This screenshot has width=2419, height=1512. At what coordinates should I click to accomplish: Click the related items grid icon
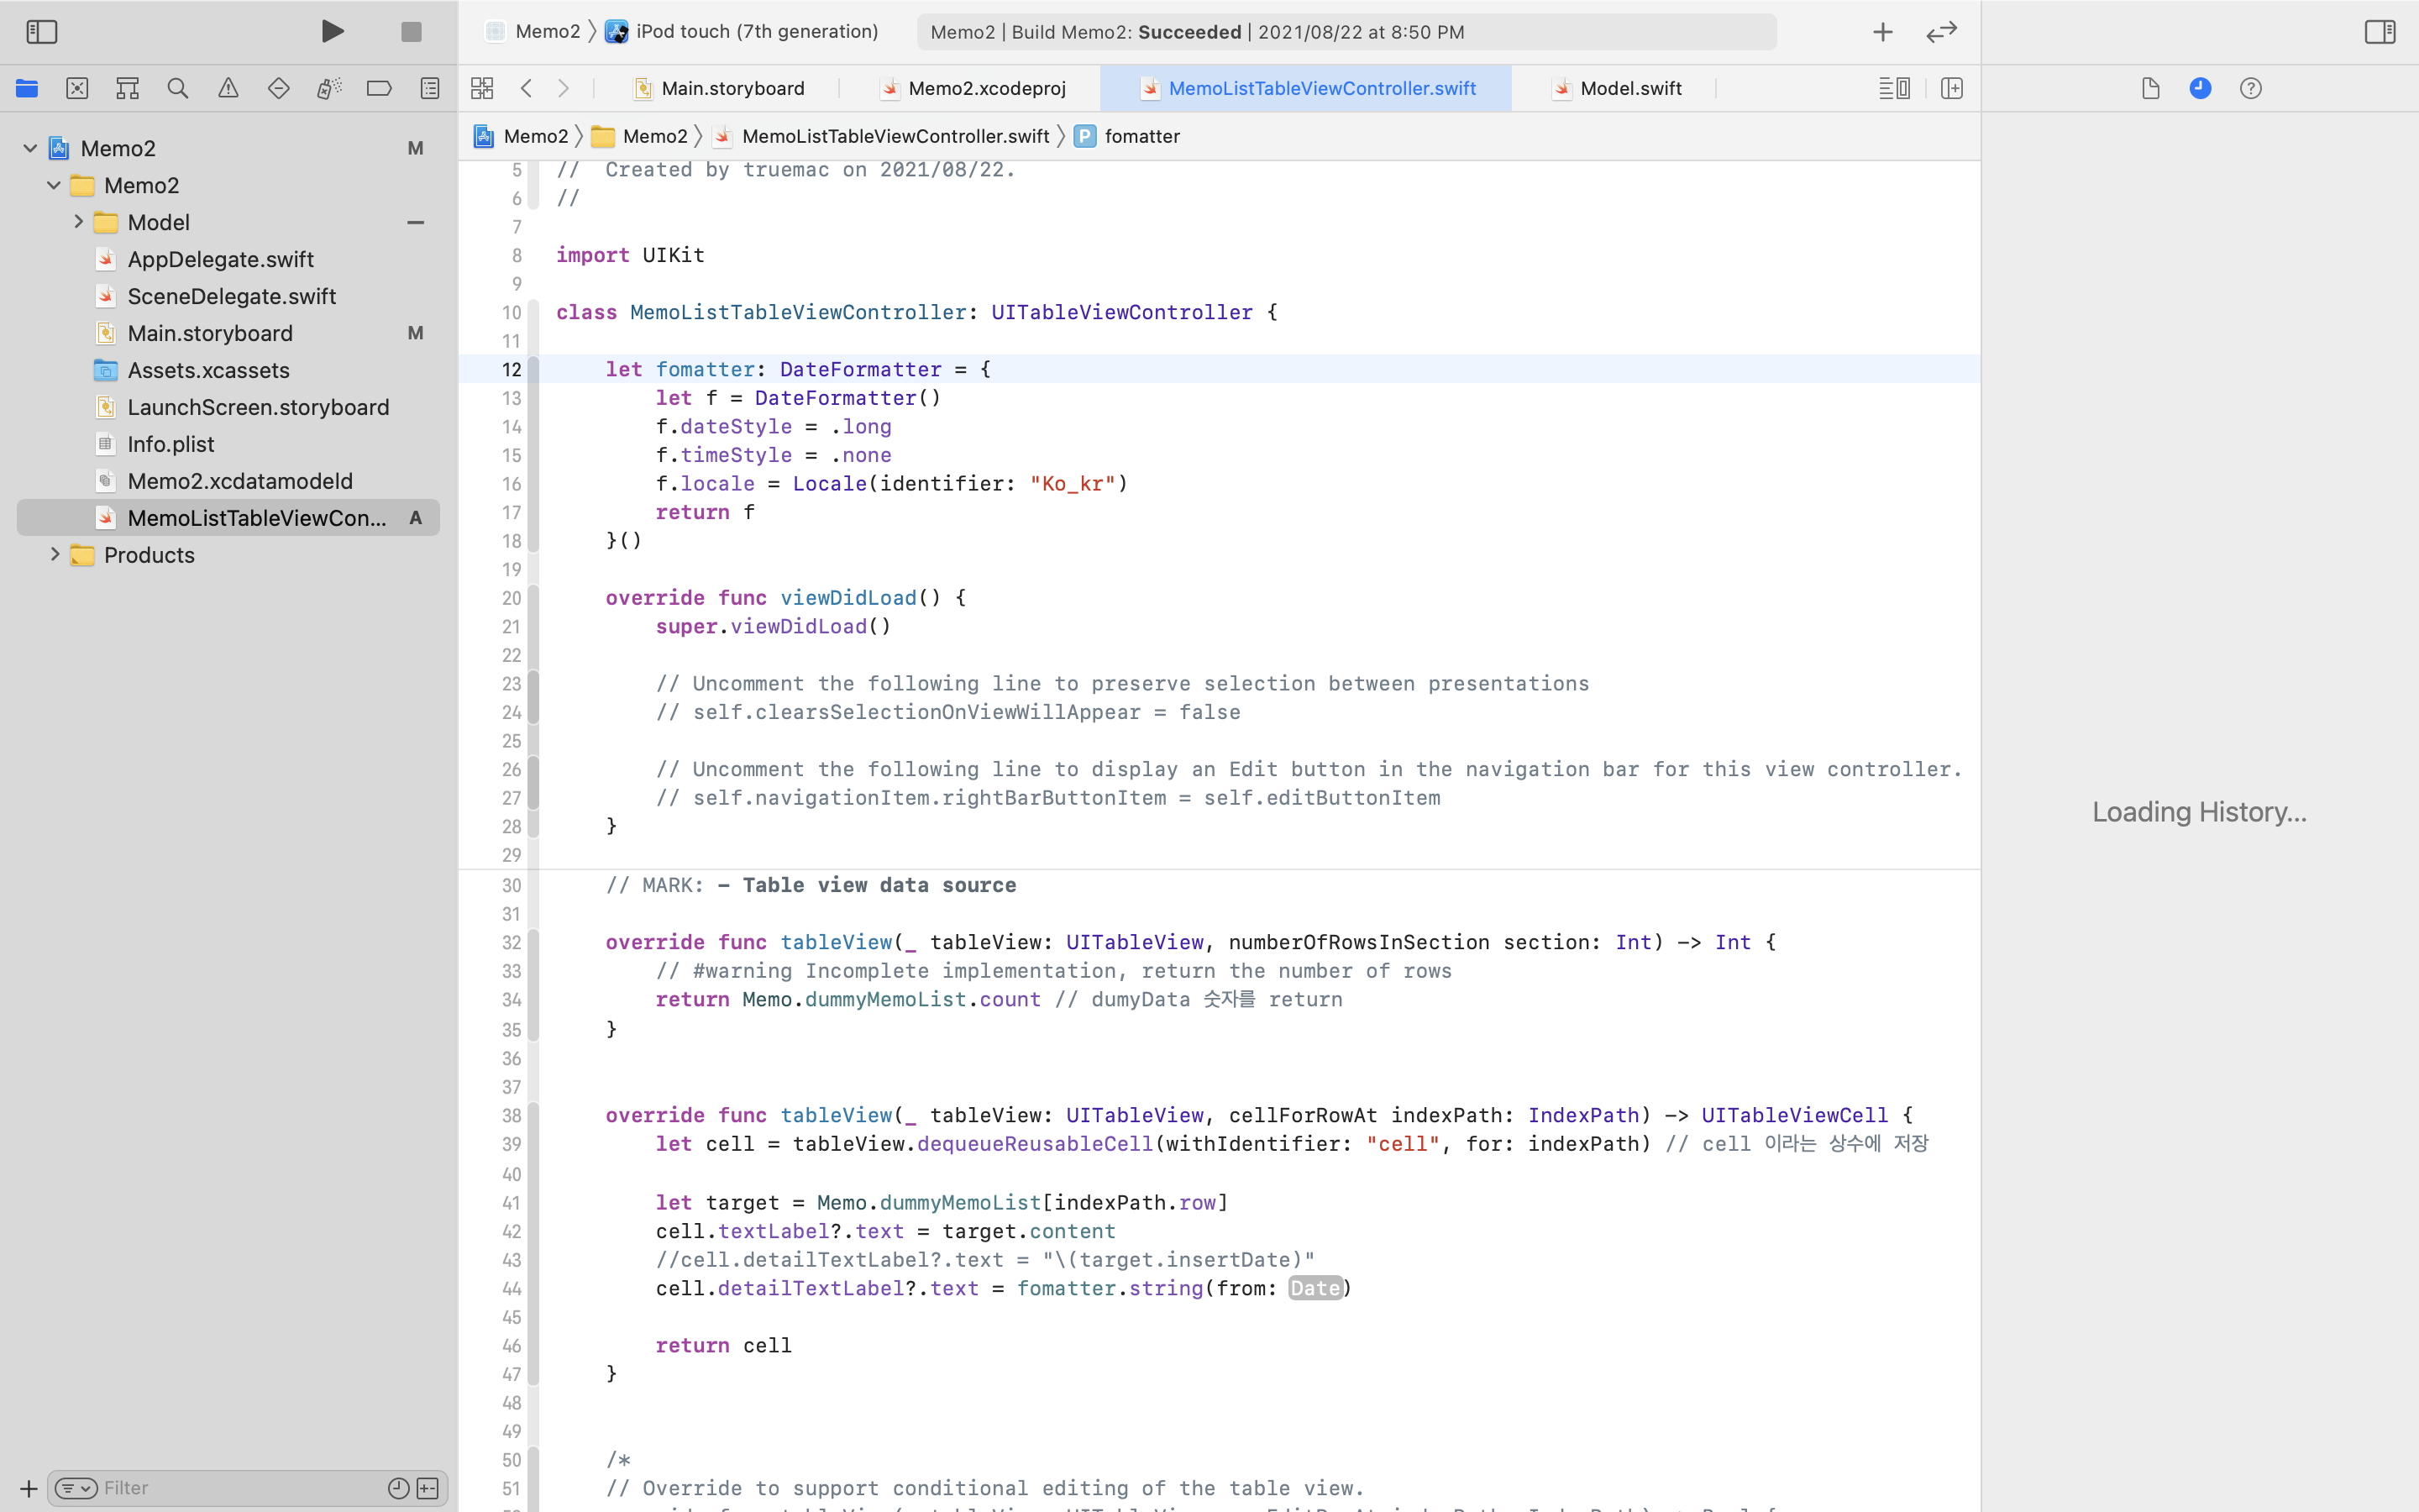482,88
